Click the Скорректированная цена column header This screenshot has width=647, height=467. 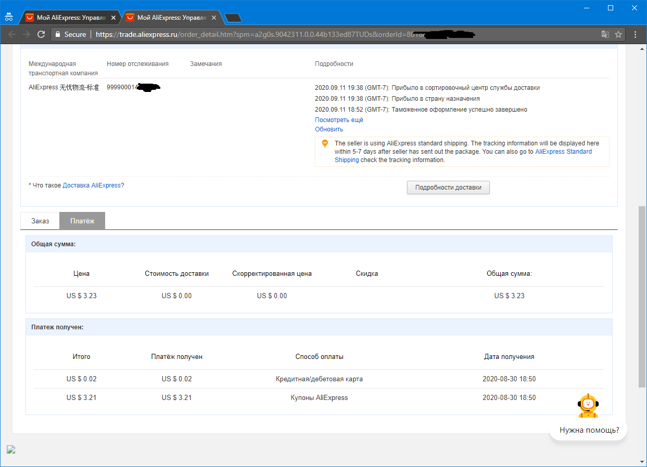click(x=272, y=274)
